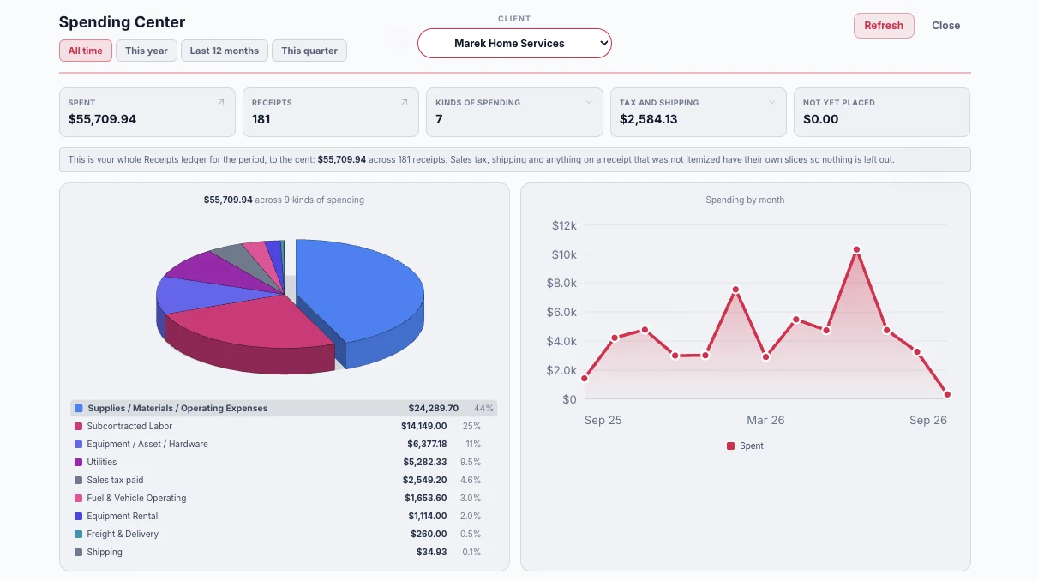Click the Spending Center heading
The height and width of the screenshot is (580, 1038).
tap(122, 22)
